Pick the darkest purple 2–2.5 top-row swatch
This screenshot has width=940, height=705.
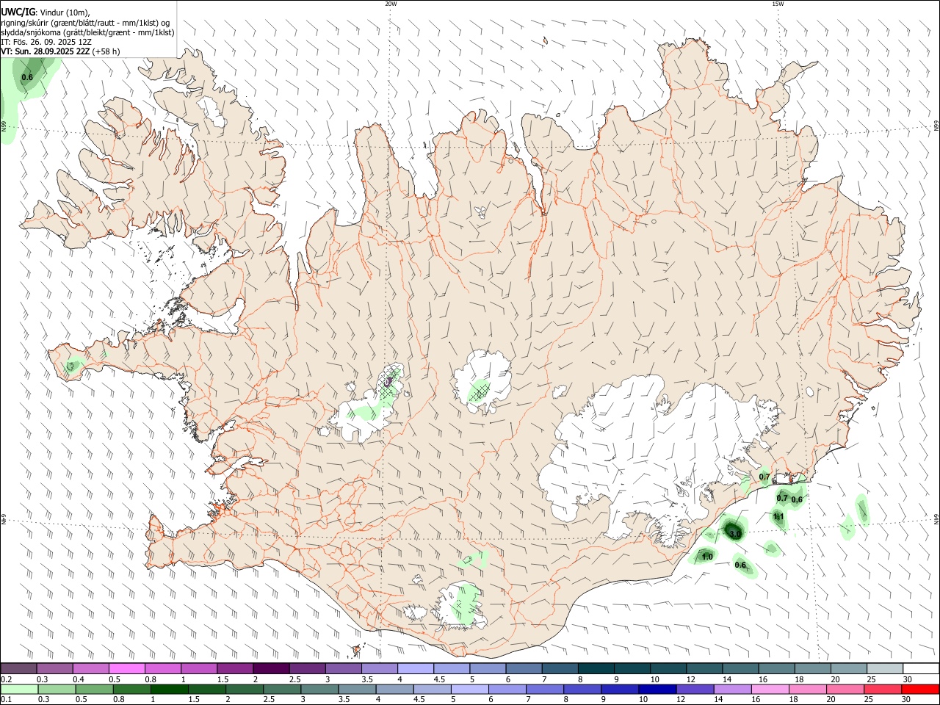coord(270,668)
